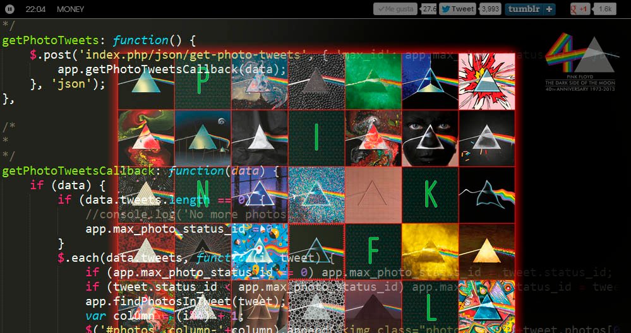The image size is (631, 333).
Task: Open the green textured prism thumbnail
Action: click(373, 81)
